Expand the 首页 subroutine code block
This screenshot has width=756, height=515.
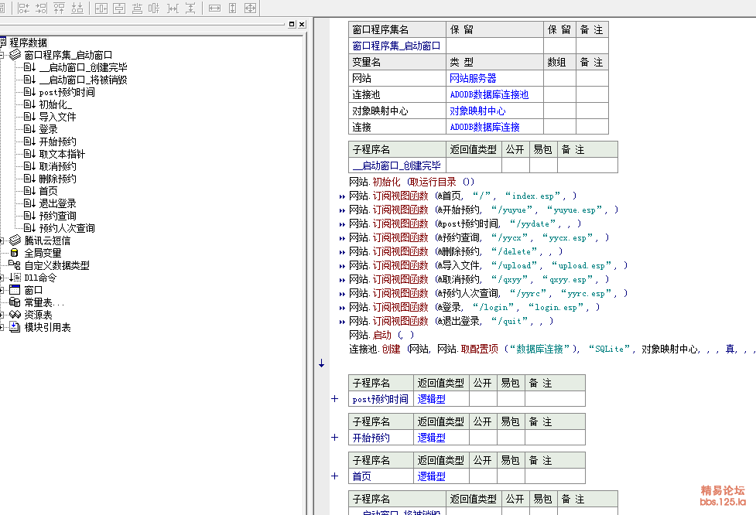pyautogui.click(x=334, y=476)
